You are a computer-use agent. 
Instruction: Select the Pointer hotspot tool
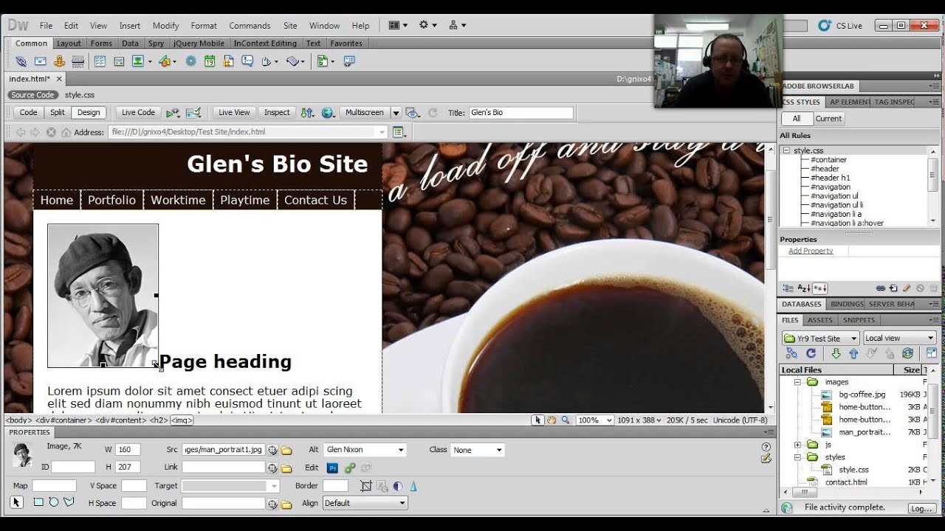pyautogui.click(x=16, y=502)
